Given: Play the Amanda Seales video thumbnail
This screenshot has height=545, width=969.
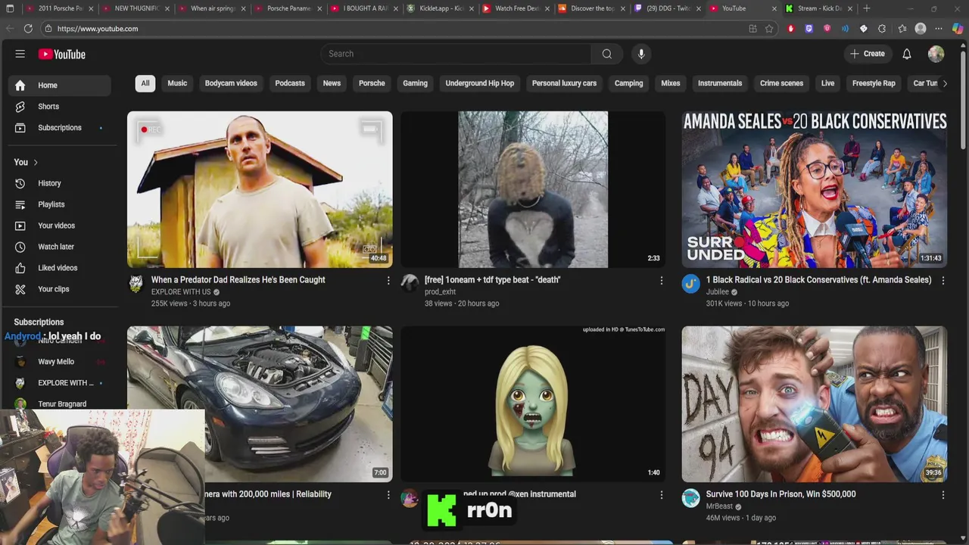Looking at the screenshot, I should tap(814, 189).
